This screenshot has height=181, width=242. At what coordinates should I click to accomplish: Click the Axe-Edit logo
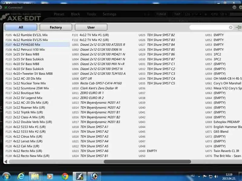click(x=21, y=17)
